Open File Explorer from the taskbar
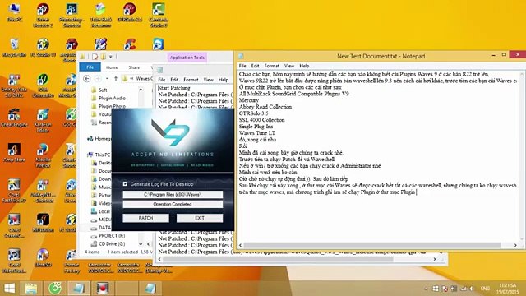This screenshot has height=296, width=526. click(31, 288)
